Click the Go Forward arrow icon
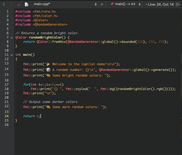Image resolution: width=182 pixels, height=155 pixels. [11, 4]
